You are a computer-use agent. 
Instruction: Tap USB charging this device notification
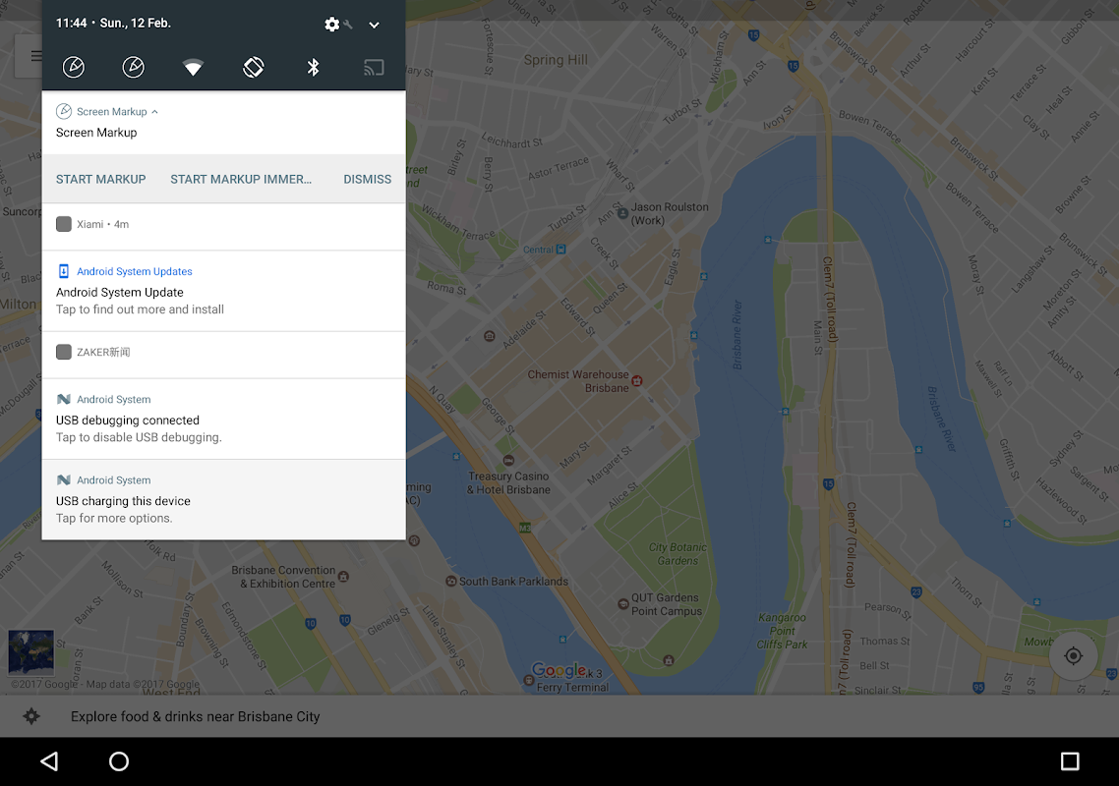pyautogui.click(x=223, y=501)
